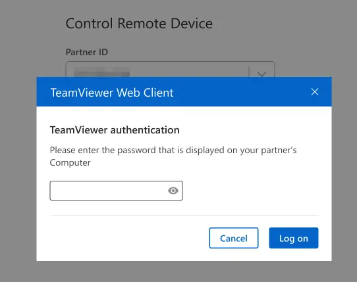Click the empty white area beside password field

250,191
